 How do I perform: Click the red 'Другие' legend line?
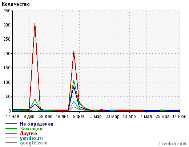[11, 133]
